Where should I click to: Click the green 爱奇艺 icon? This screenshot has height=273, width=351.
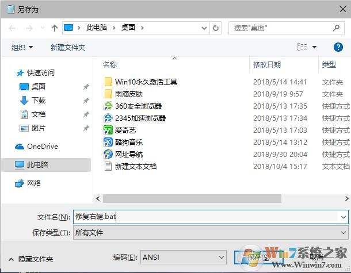point(108,130)
